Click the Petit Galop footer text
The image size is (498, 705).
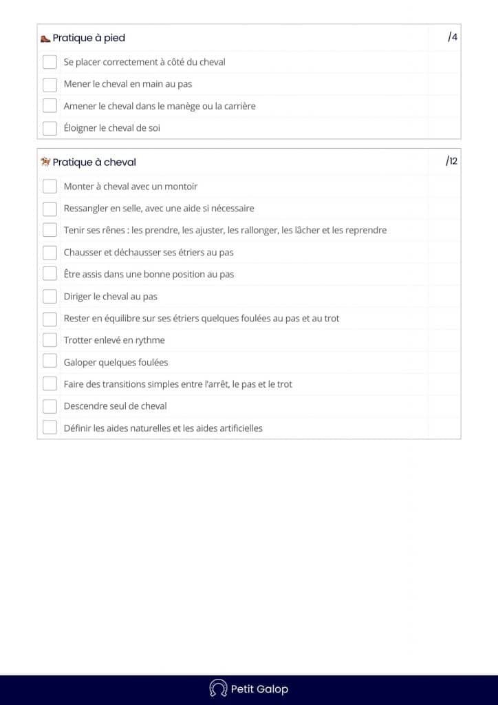click(x=259, y=688)
